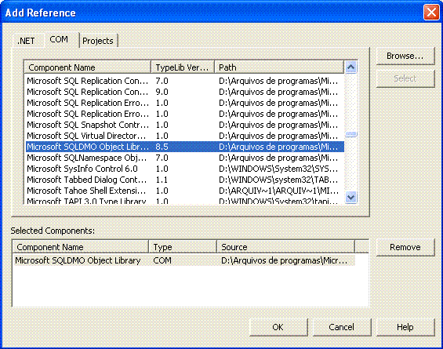443x349 pixels.
Task: Click D:\WINDOWS\System32\SYS... path cell
Action: coord(278,169)
